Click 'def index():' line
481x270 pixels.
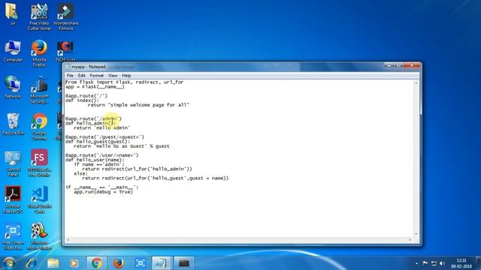(82, 100)
